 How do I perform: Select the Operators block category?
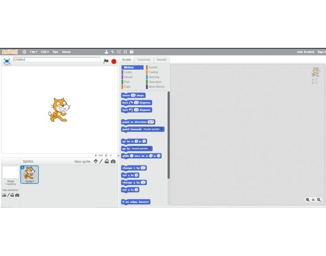[x=155, y=82]
